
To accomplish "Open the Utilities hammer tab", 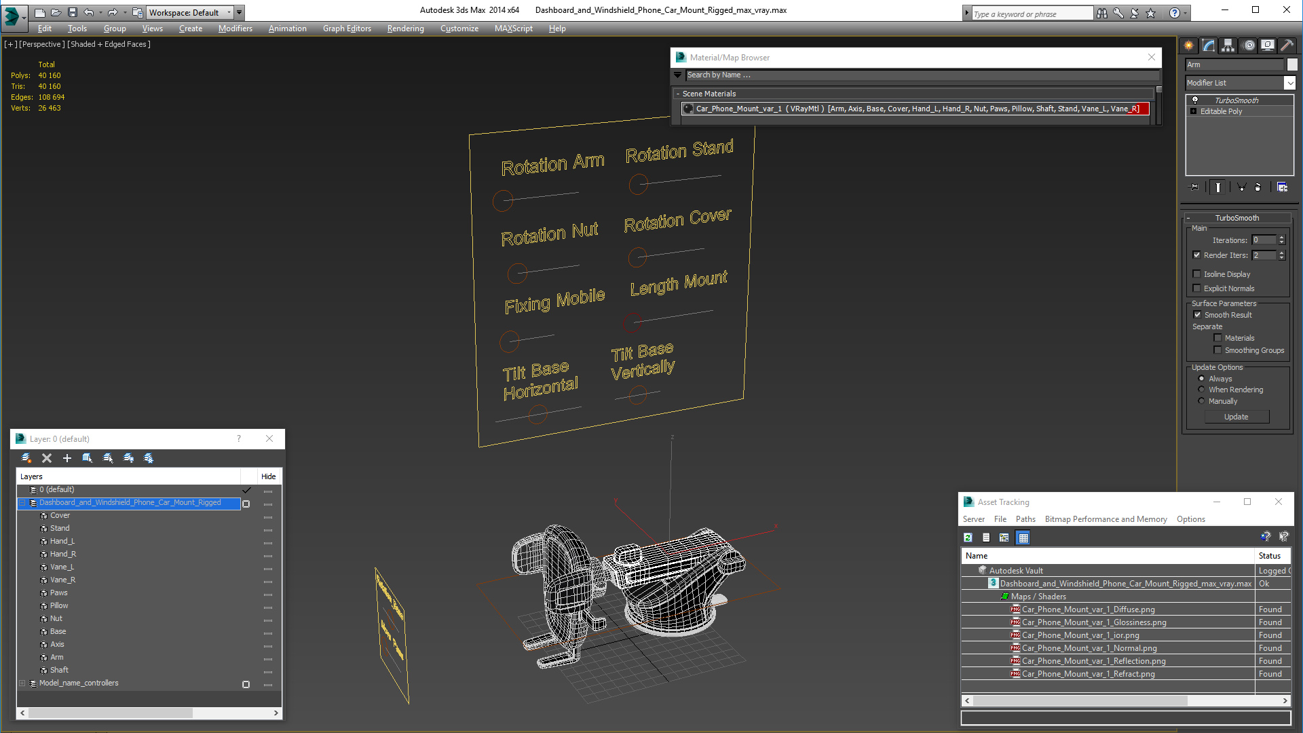I will pyautogui.click(x=1287, y=45).
